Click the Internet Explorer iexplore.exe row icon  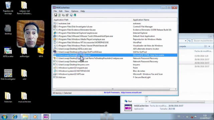55,33
